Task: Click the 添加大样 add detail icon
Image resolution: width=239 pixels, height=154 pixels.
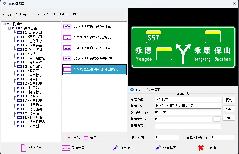Action: (x=66, y=148)
